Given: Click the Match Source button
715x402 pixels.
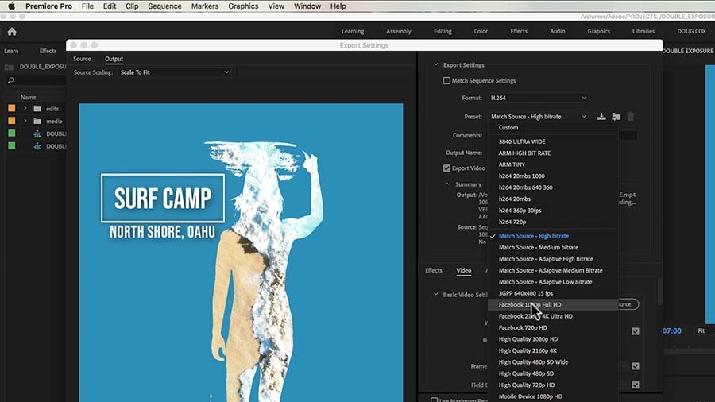Looking at the screenshot, I should pyautogui.click(x=628, y=304).
